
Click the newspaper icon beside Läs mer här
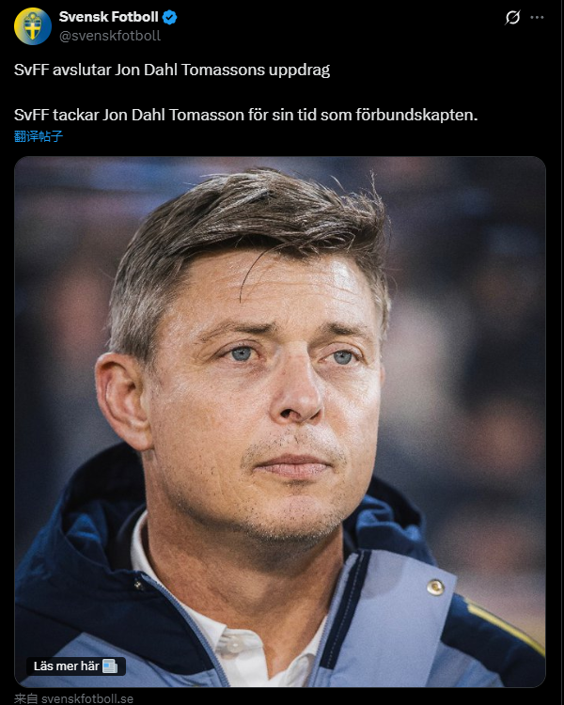coord(110,666)
